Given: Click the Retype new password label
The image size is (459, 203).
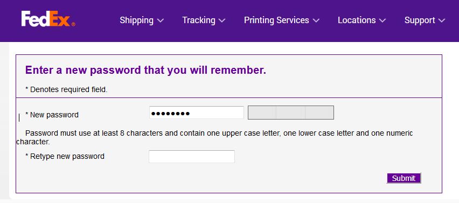Looking at the screenshot, I should coord(65,156).
